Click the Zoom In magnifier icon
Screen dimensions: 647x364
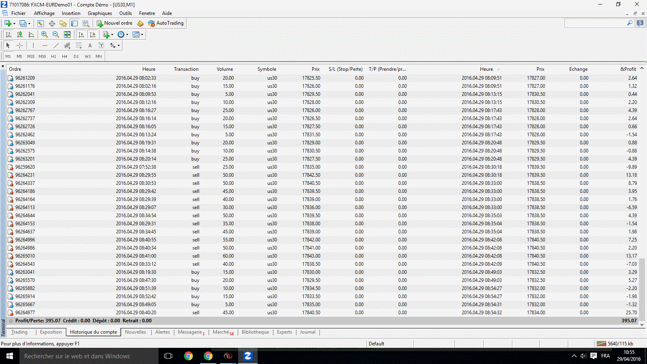pyautogui.click(x=44, y=34)
